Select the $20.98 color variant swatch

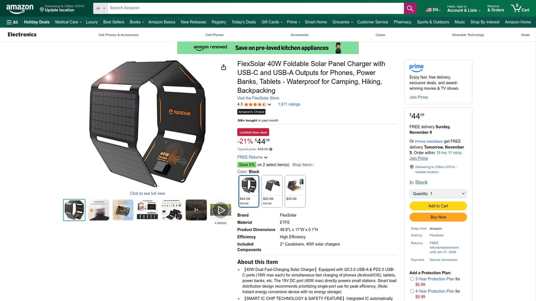click(x=272, y=191)
